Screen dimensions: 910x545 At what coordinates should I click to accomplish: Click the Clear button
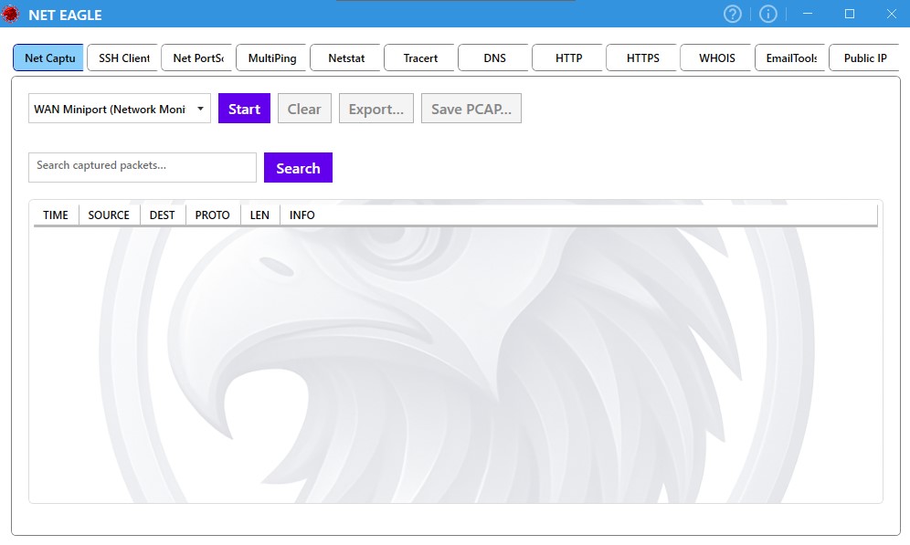pyautogui.click(x=304, y=109)
